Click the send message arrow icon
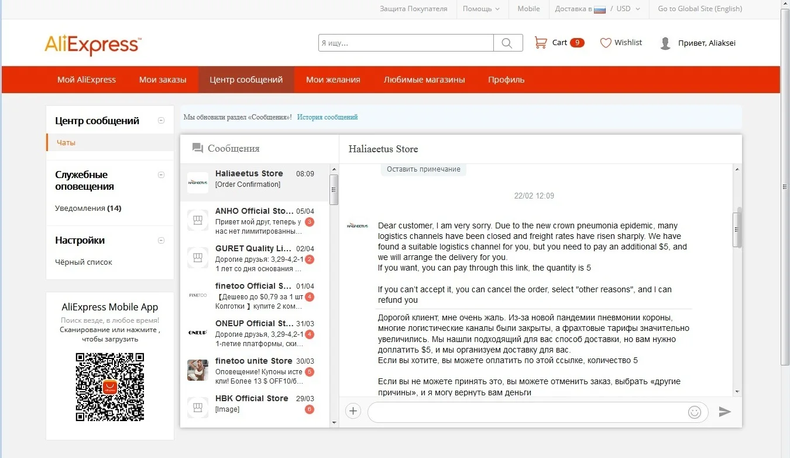The height and width of the screenshot is (458, 790). tap(725, 412)
